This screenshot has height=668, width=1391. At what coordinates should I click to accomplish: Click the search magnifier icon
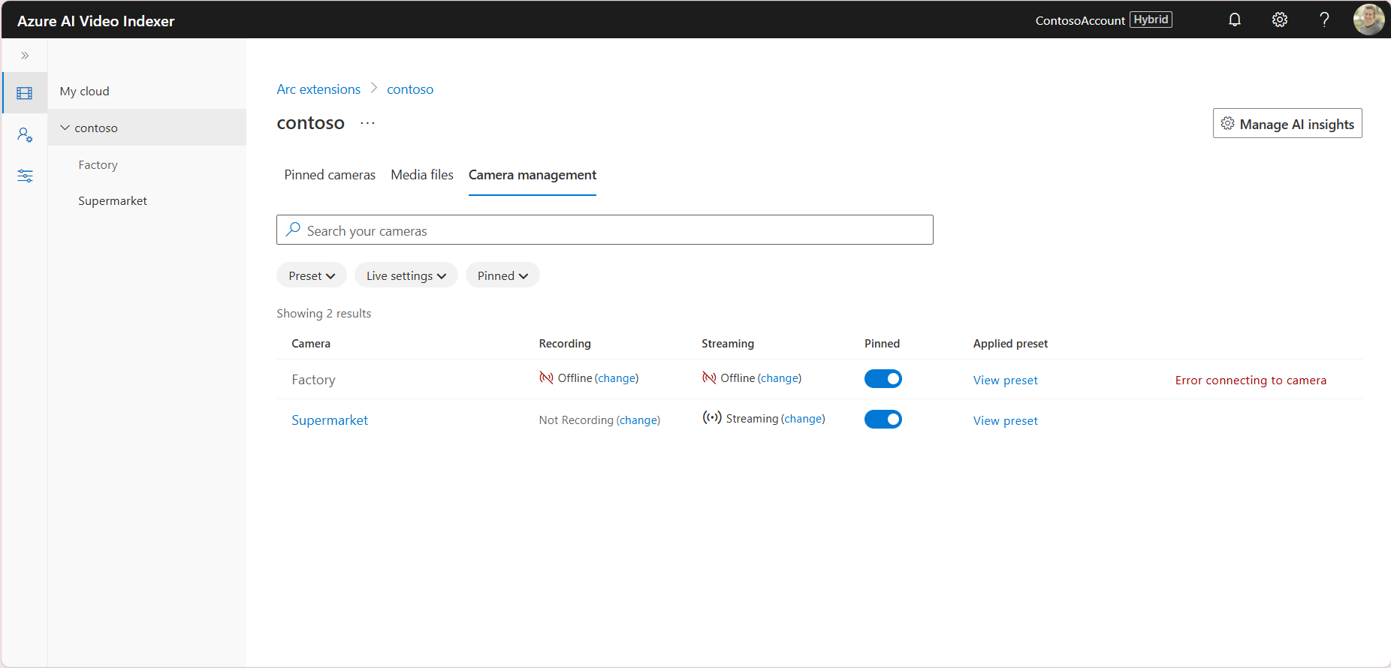point(294,229)
